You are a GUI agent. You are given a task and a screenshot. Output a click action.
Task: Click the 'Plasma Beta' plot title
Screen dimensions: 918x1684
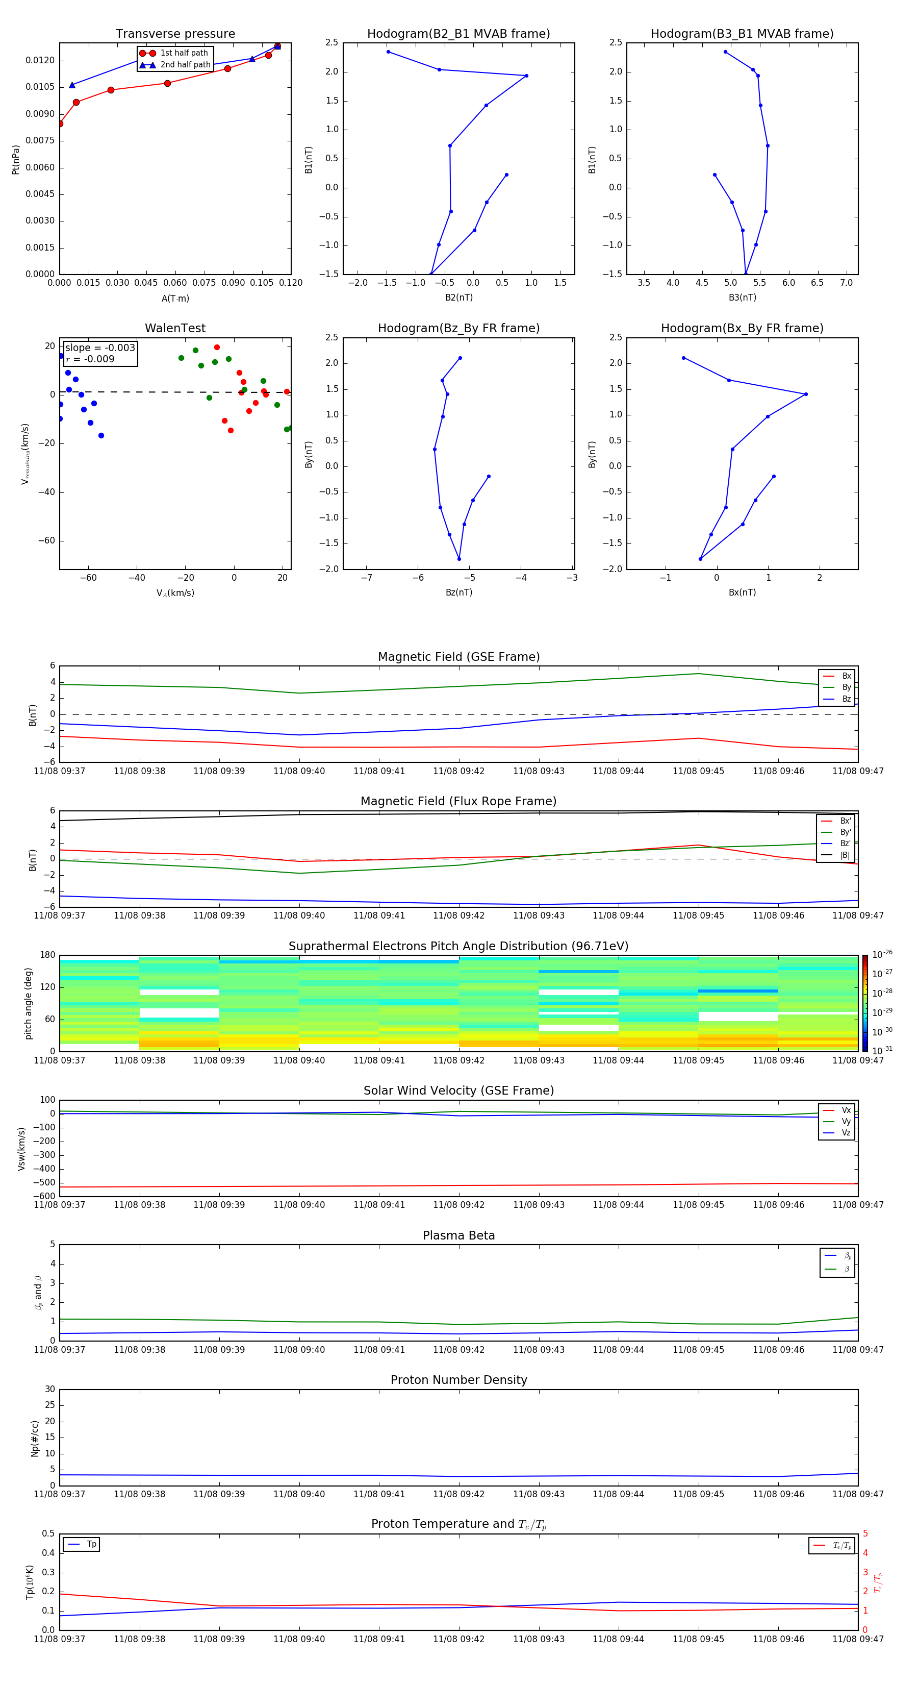pos(458,1236)
